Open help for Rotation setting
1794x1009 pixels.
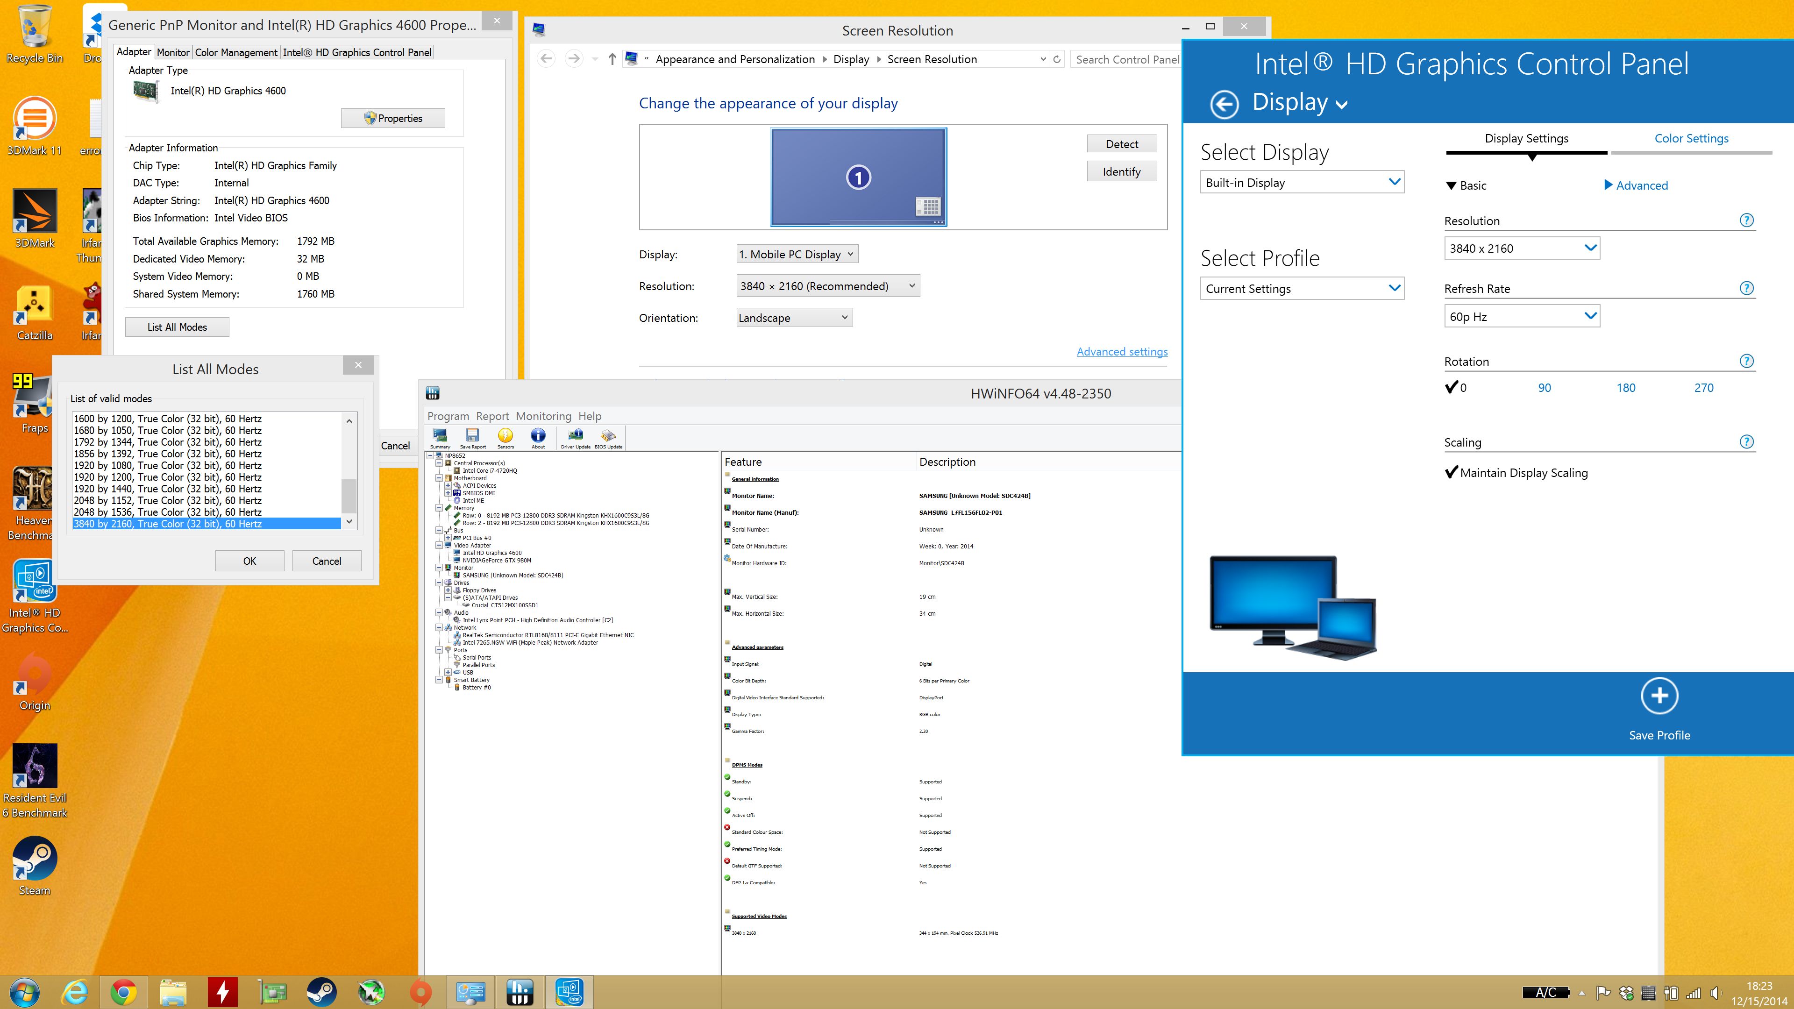[1746, 361]
